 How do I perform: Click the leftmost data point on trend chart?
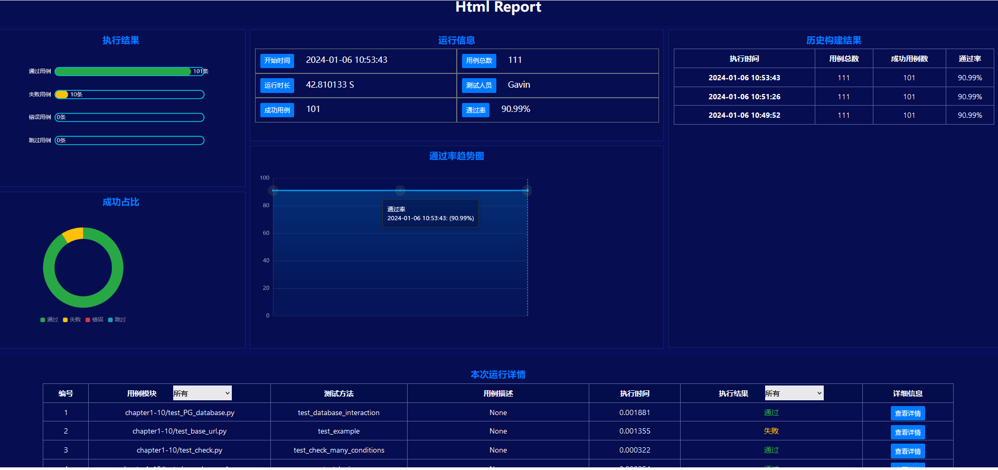pos(273,190)
